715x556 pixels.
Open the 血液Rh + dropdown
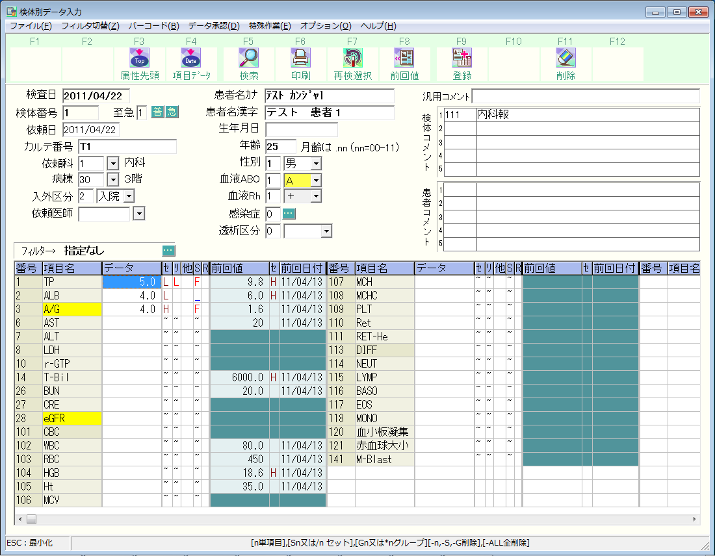(315, 196)
